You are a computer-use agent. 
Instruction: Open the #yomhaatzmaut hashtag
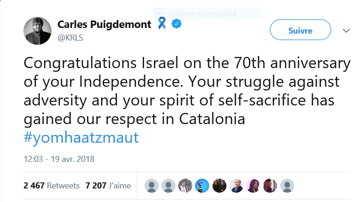point(81,137)
